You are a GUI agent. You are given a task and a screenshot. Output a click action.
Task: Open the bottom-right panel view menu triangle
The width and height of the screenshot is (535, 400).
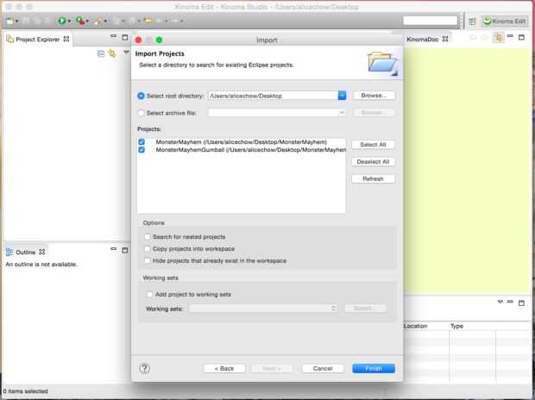point(500,302)
